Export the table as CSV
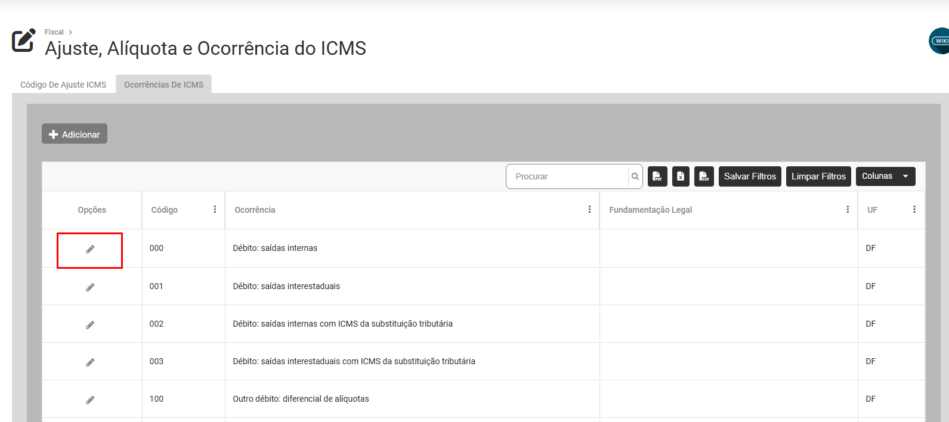The height and width of the screenshot is (422, 949). tap(704, 176)
